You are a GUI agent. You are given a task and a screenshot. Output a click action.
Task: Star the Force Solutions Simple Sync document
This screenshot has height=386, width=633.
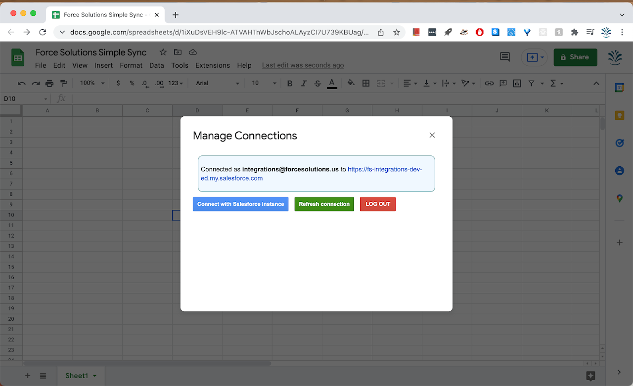click(163, 52)
